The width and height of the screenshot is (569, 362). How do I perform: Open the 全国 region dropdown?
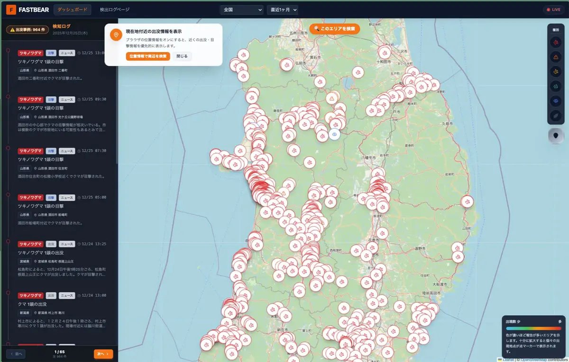tap(241, 9)
